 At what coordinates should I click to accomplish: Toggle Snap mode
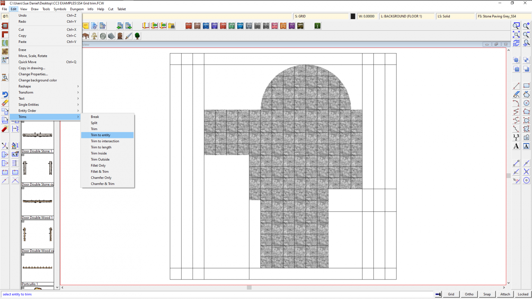point(487,294)
